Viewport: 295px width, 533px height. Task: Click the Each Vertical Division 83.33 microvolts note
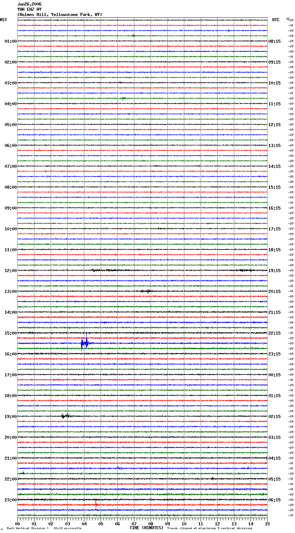point(44,528)
